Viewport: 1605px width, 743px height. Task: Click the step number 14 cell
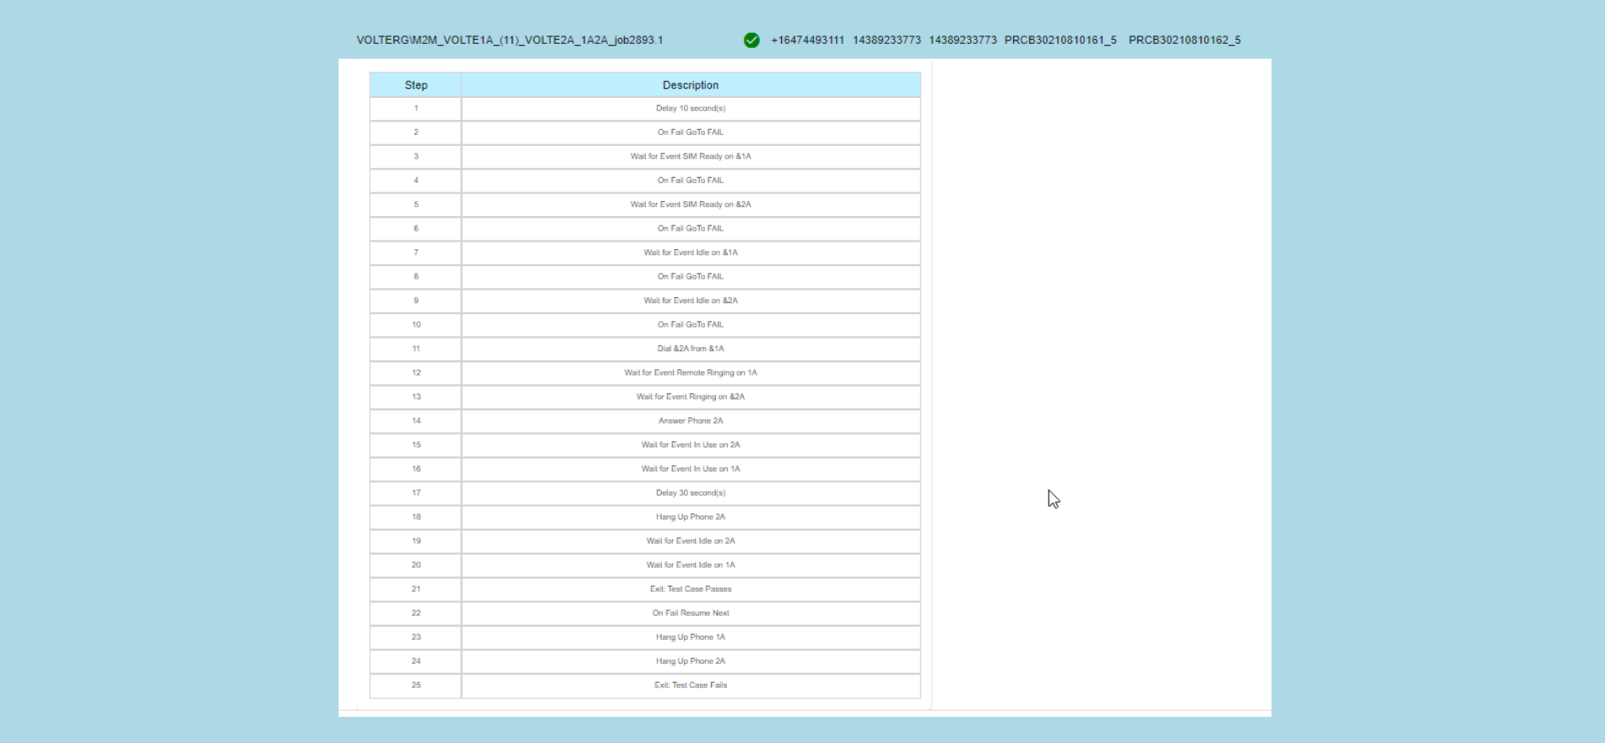(x=416, y=421)
